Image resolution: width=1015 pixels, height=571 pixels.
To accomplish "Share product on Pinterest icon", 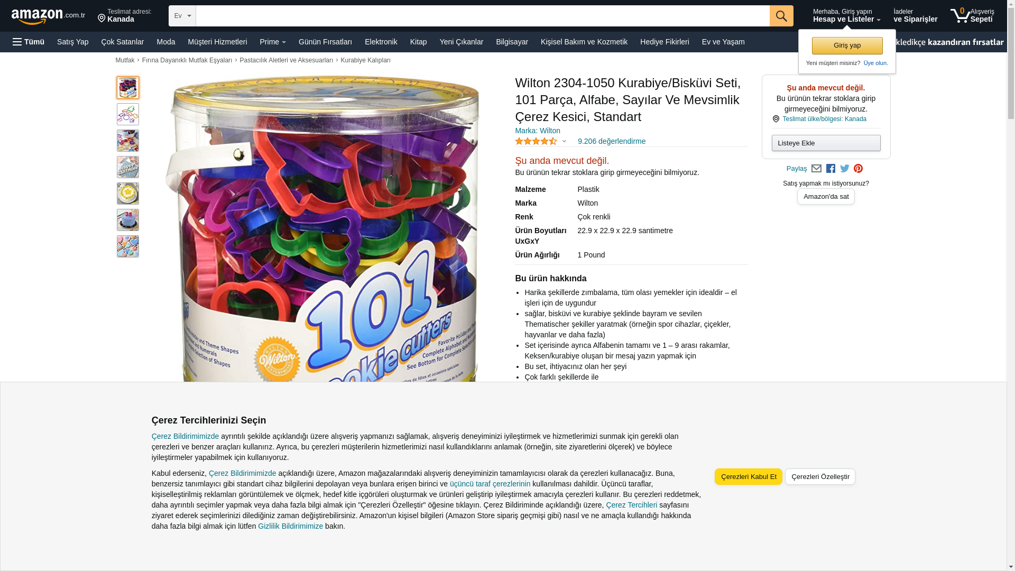I will click(x=859, y=169).
